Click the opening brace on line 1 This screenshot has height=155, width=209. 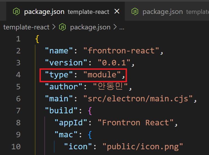click(37, 39)
